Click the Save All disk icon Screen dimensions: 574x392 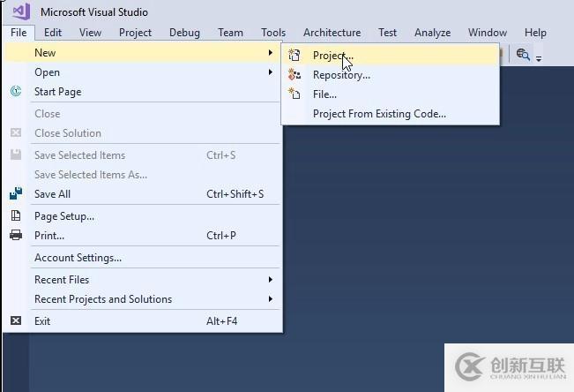point(16,194)
